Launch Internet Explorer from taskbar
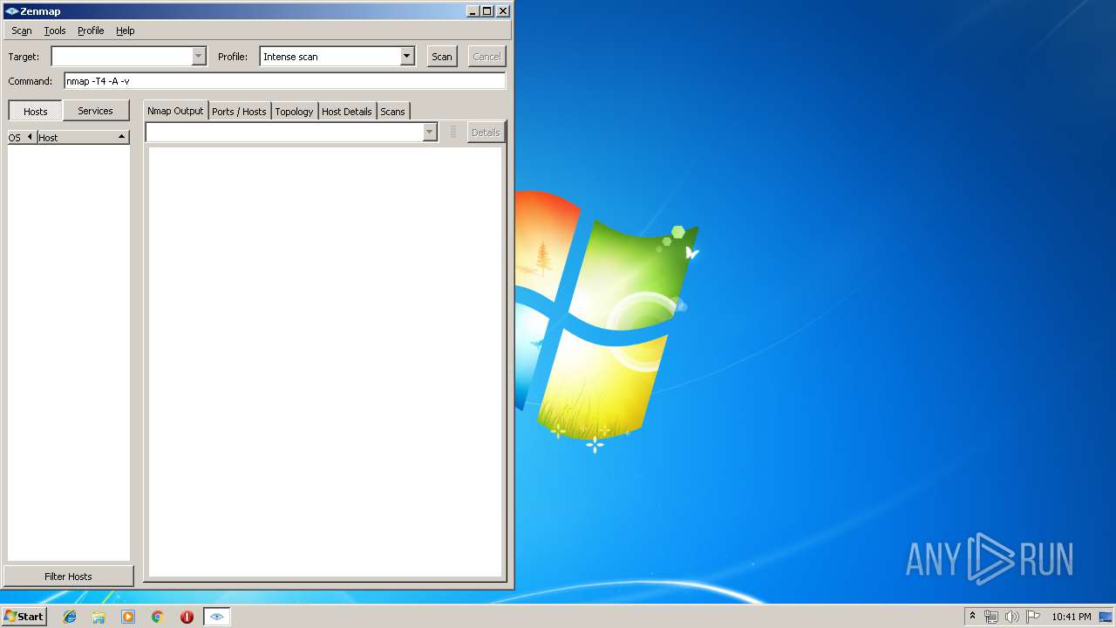 [x=70, y=617]
